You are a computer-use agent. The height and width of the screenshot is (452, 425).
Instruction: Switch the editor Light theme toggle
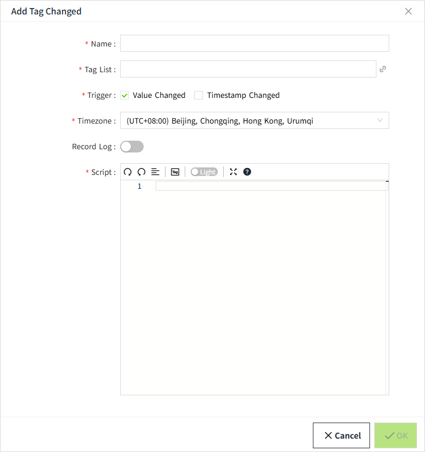[204, 172]
